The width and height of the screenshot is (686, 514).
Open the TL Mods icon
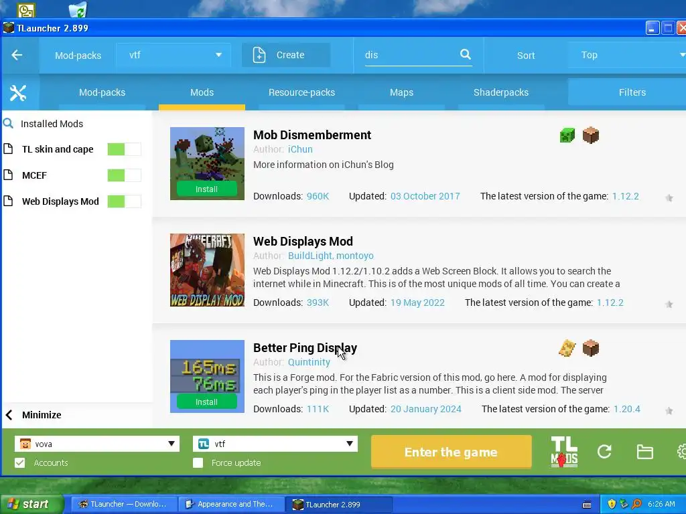point(564,452)
